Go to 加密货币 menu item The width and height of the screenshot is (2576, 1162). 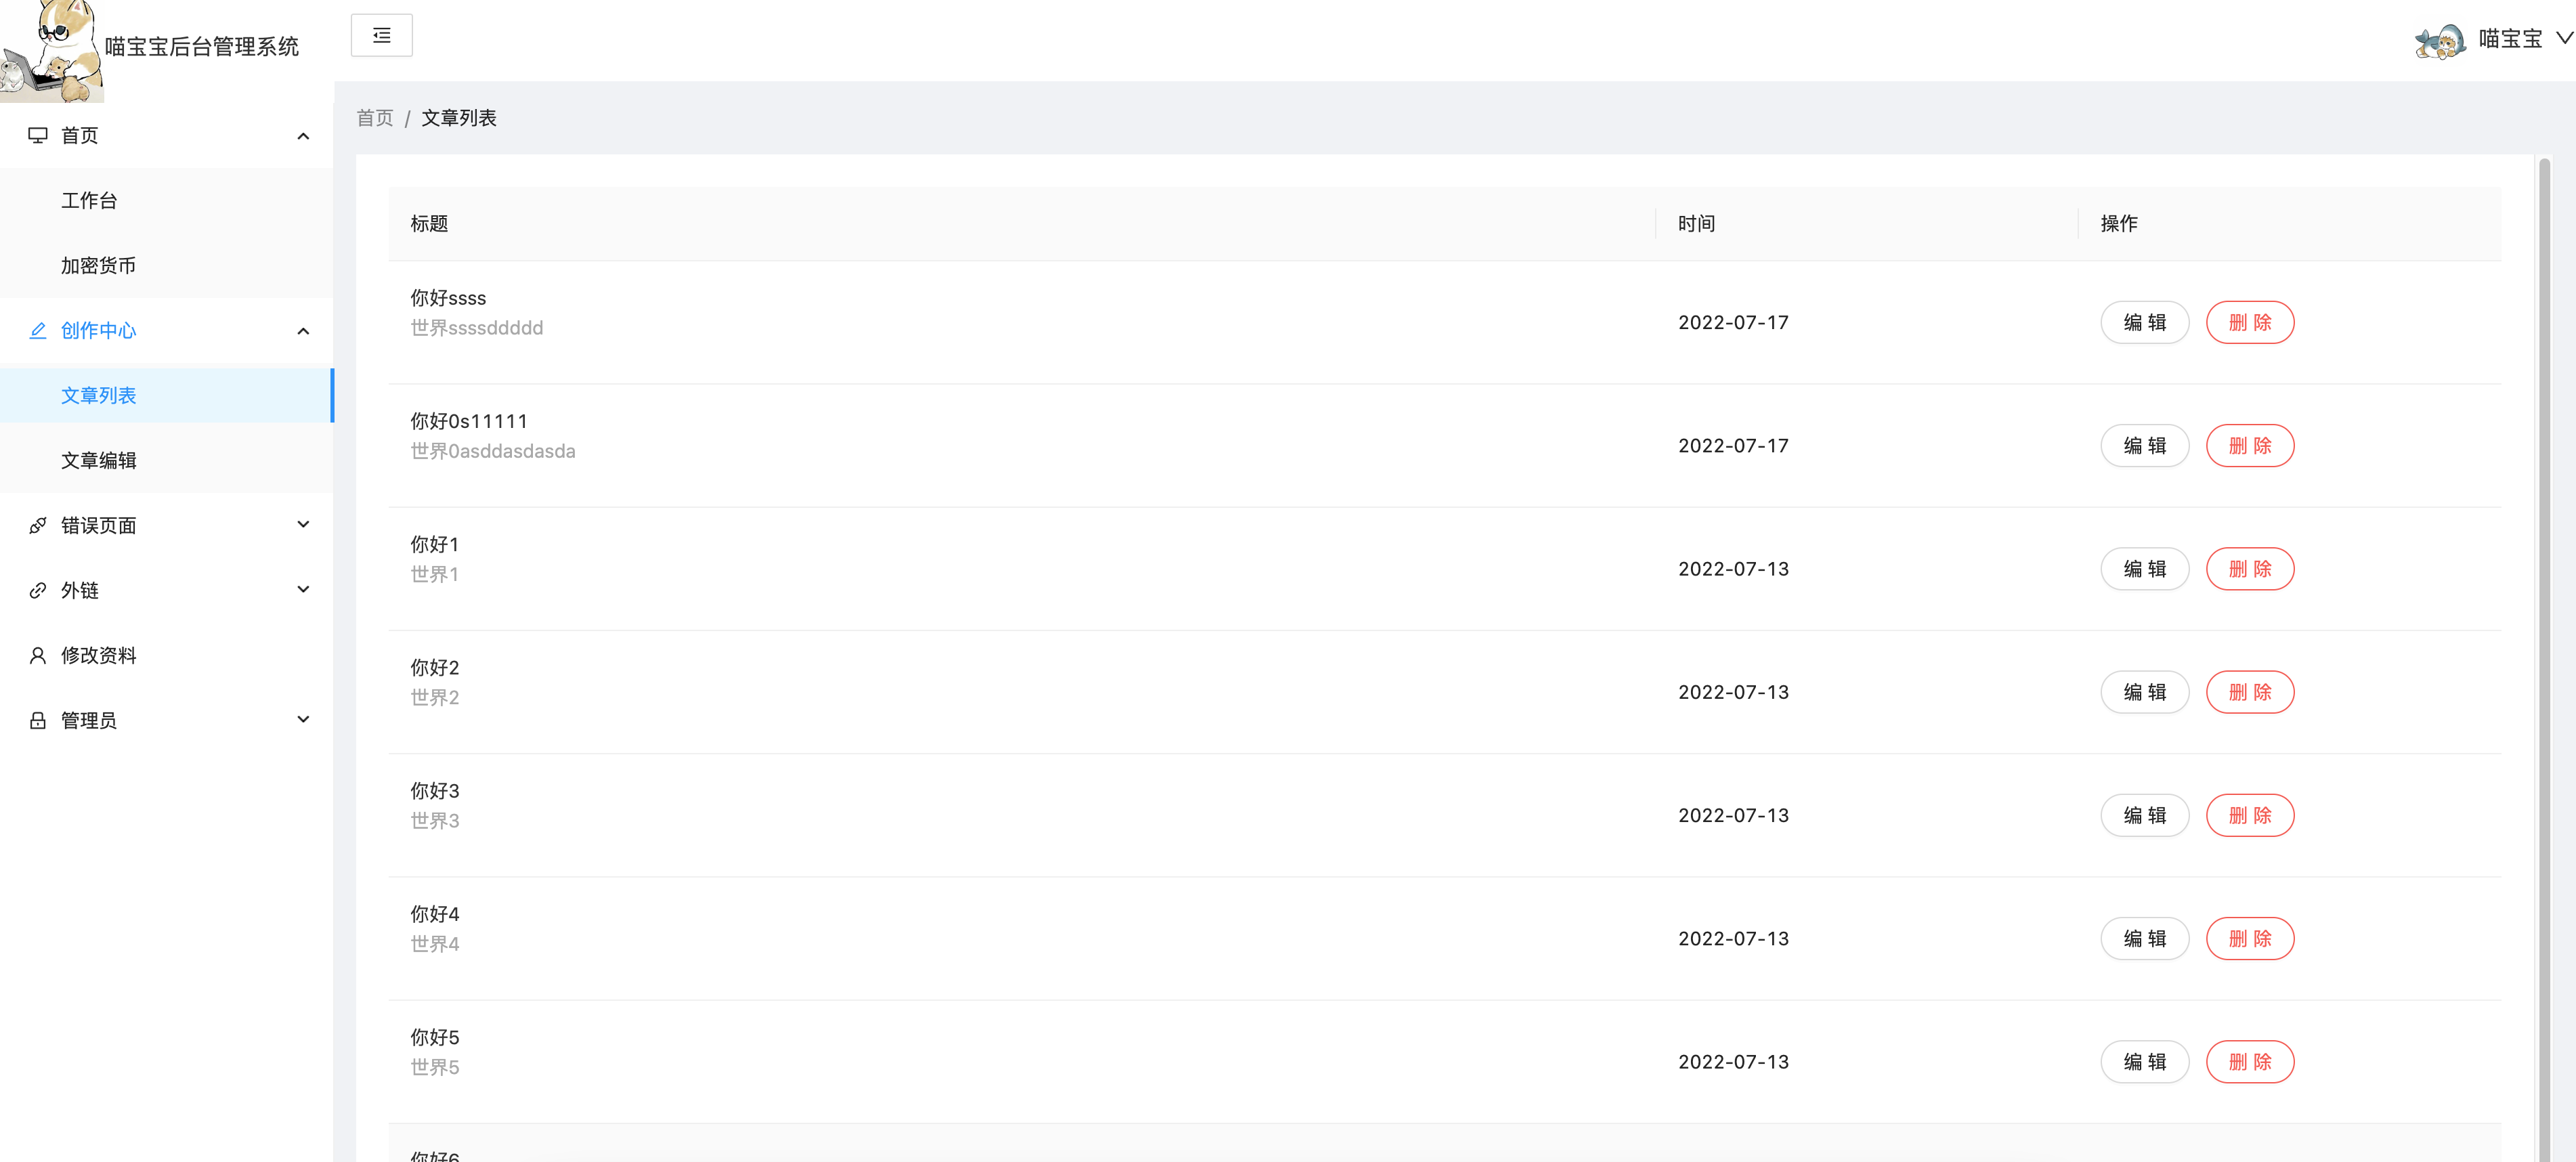click(x=98, y=265)
